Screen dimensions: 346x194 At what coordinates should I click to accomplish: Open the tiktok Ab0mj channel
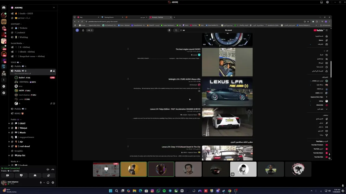pos(32,52)
